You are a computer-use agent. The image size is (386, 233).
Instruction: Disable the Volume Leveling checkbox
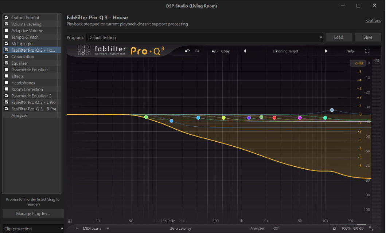pyautogui.click(x=7, y=24)
